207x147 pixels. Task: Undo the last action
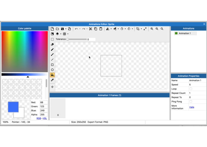pyautogui.click(x=77, y=29)
